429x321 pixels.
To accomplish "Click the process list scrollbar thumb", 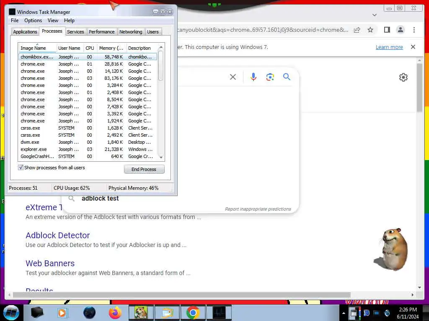I will click(x=161, y=66).
